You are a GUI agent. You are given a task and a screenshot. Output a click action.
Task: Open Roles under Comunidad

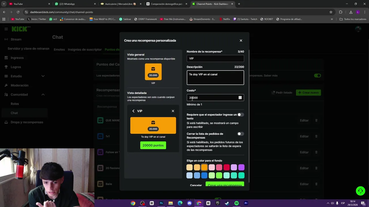[15, 104]
